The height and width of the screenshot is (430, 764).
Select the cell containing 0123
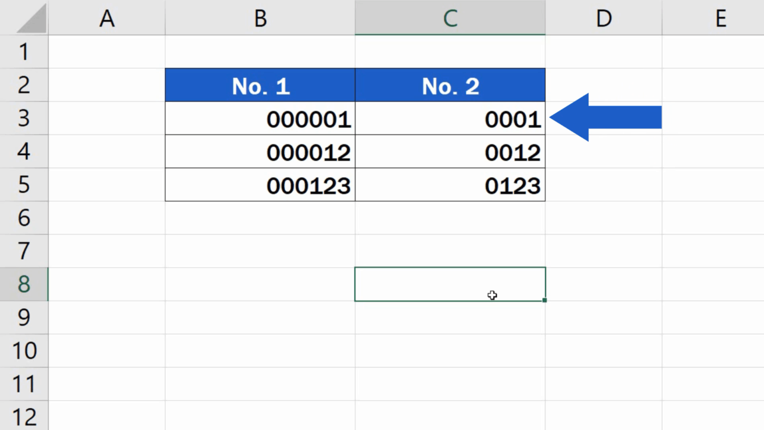(x=450, y=185)
